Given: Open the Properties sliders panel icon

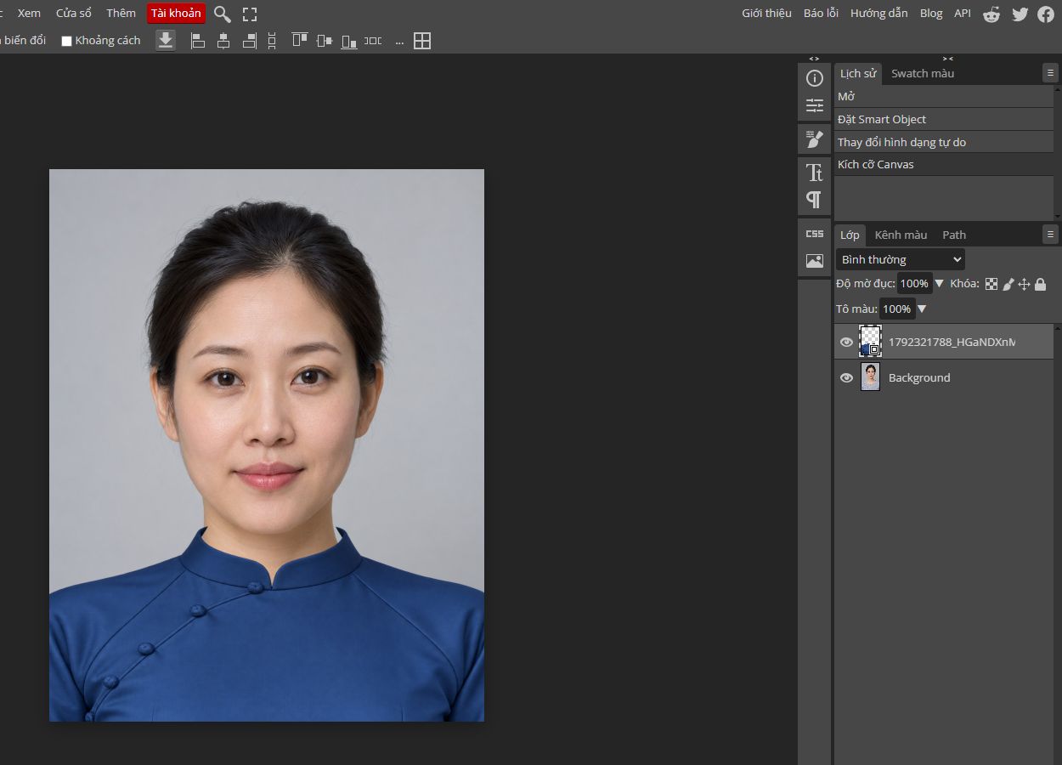Looking at the screenshot, I should click(x=815, y=105).
